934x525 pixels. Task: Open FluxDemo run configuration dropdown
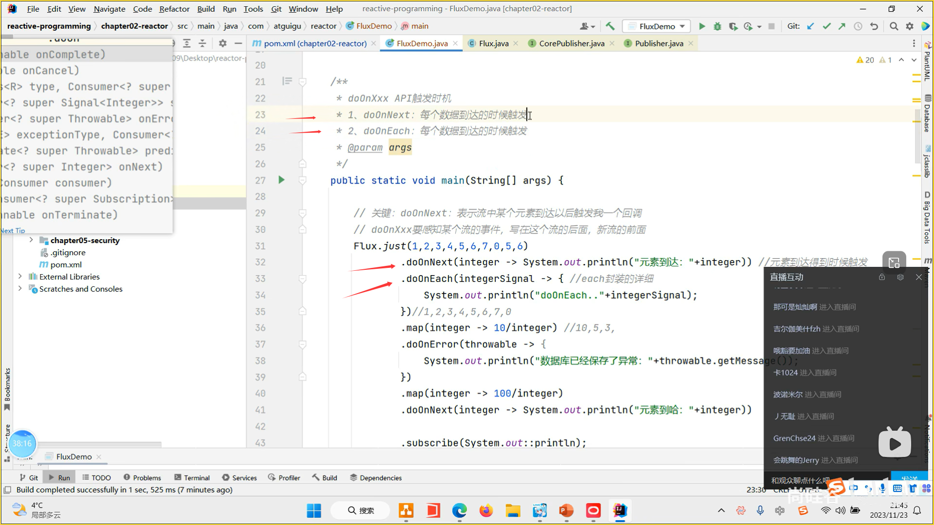(x=657, y=26)
